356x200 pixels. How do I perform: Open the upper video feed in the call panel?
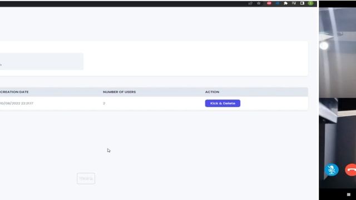(338, 52)
